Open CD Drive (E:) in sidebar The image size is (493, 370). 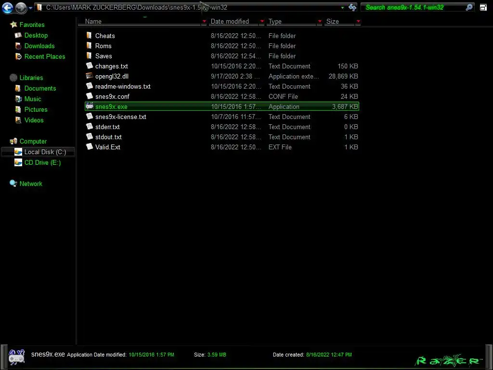coord(43,162)
